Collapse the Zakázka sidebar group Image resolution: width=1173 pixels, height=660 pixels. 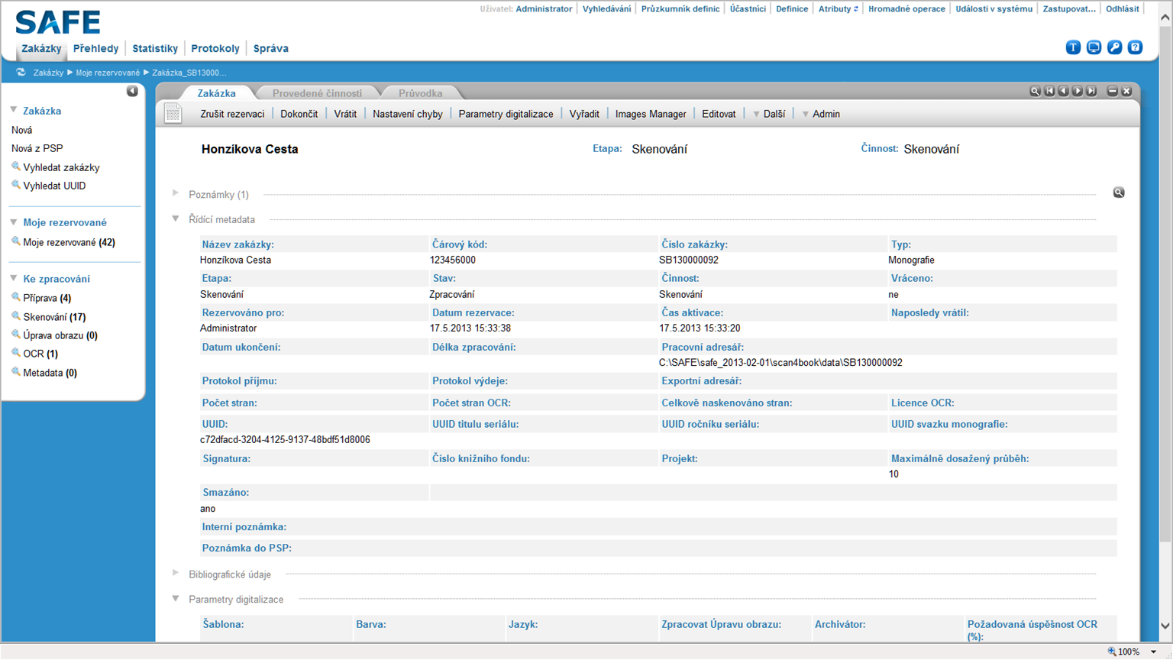click(14, 110)
